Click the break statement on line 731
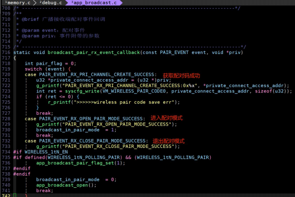This screenshot has width=295, height=197. pyautogui.click(x=44, y=135)
